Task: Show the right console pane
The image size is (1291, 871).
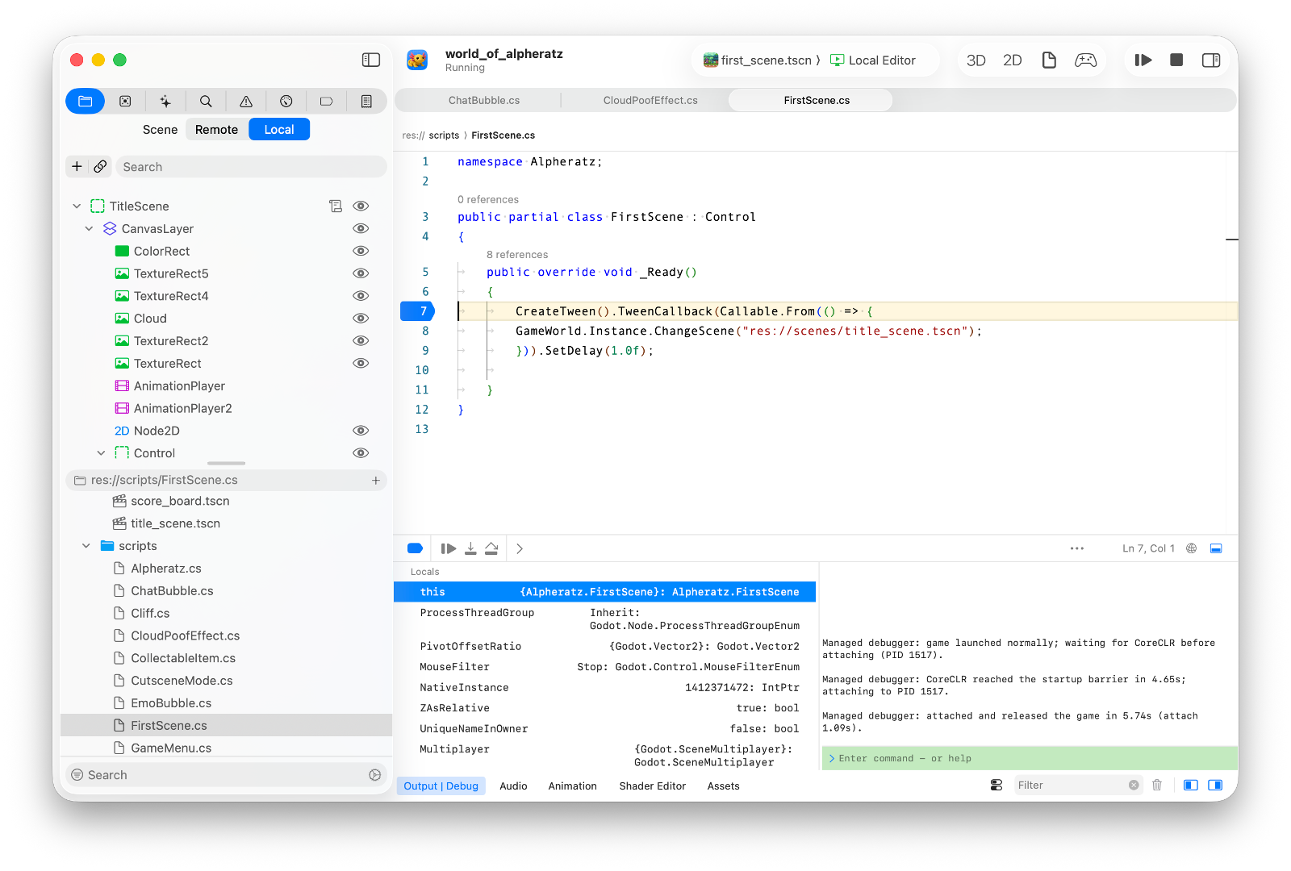Action: [1216, 785]
